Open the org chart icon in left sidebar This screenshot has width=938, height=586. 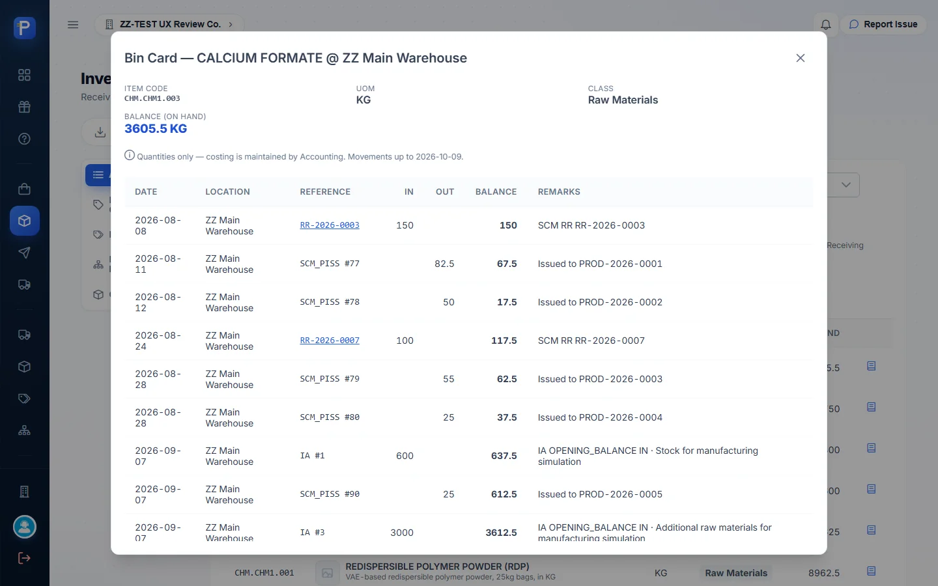(25, 430)
